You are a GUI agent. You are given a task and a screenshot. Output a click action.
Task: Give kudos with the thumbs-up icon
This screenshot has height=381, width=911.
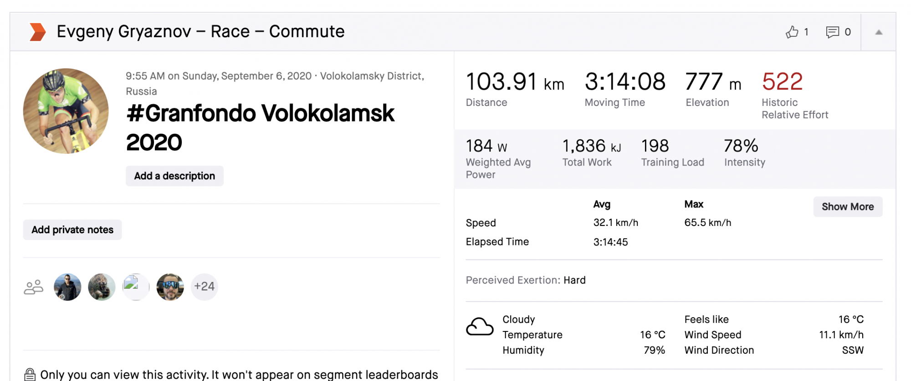tap(792, 32)
